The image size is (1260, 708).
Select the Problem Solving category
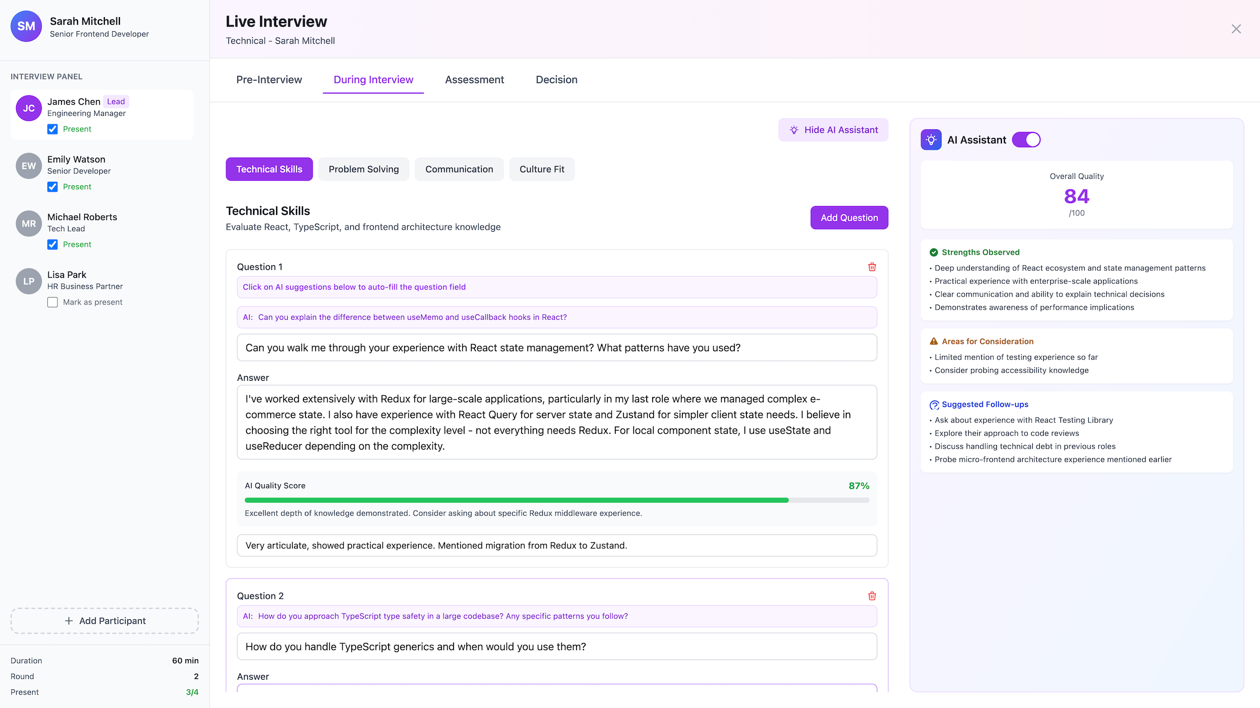(363, 169)
